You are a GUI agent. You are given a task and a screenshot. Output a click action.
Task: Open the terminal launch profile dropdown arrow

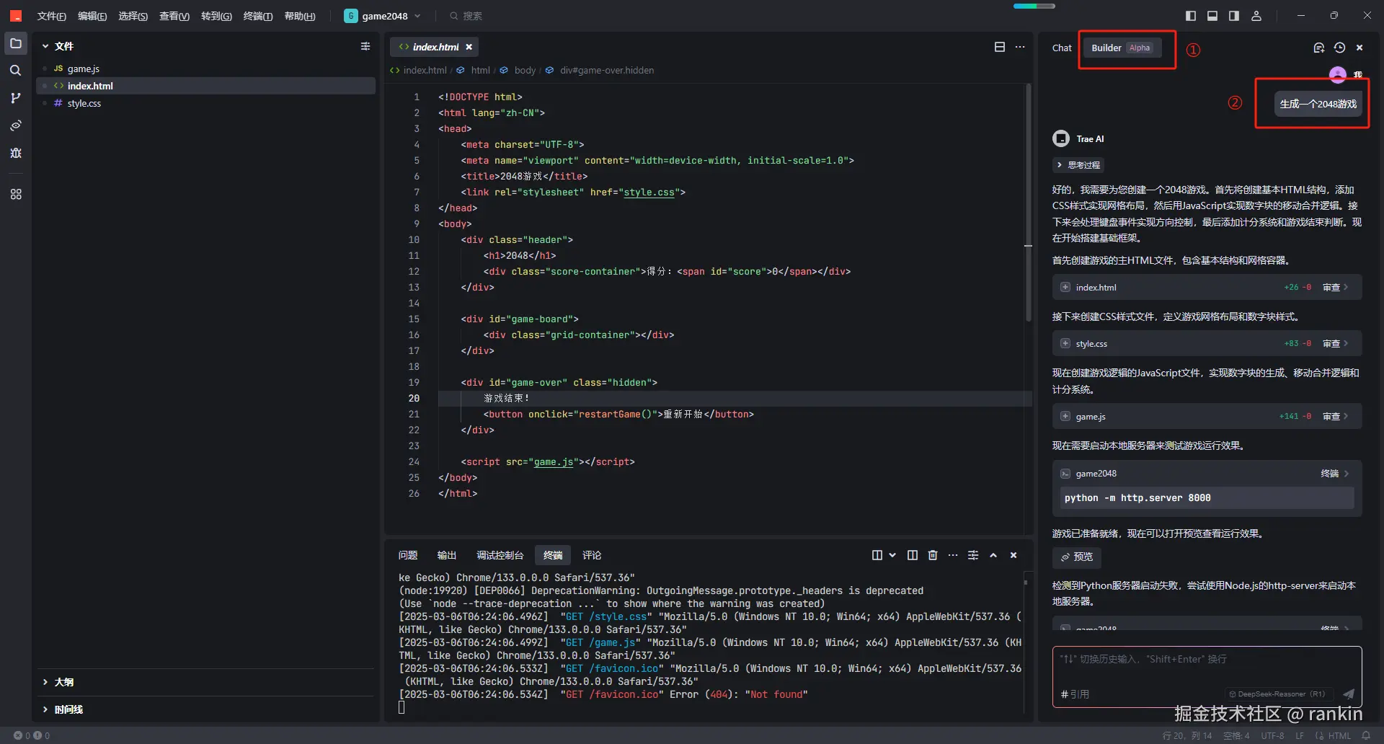pos(892,555)
